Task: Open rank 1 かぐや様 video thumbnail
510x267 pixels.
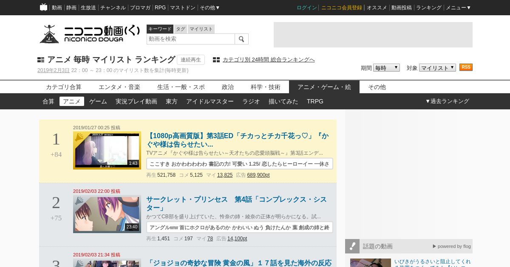Action: [107, 150]
